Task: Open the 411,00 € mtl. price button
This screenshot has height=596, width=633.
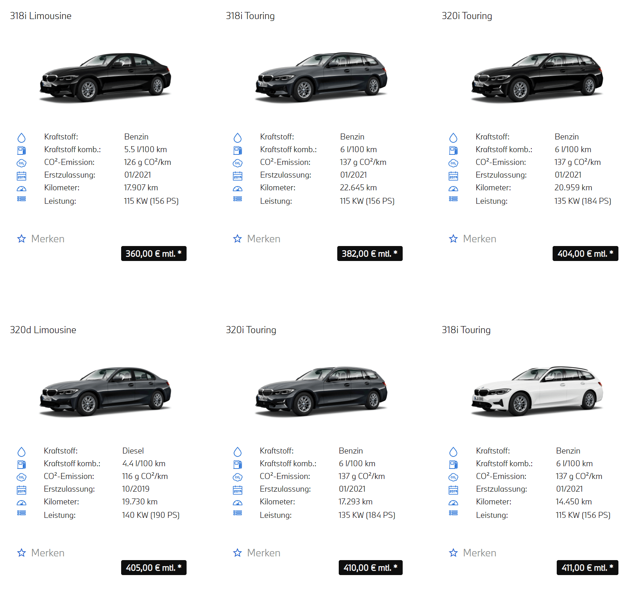Action: [x=587, y=568]
